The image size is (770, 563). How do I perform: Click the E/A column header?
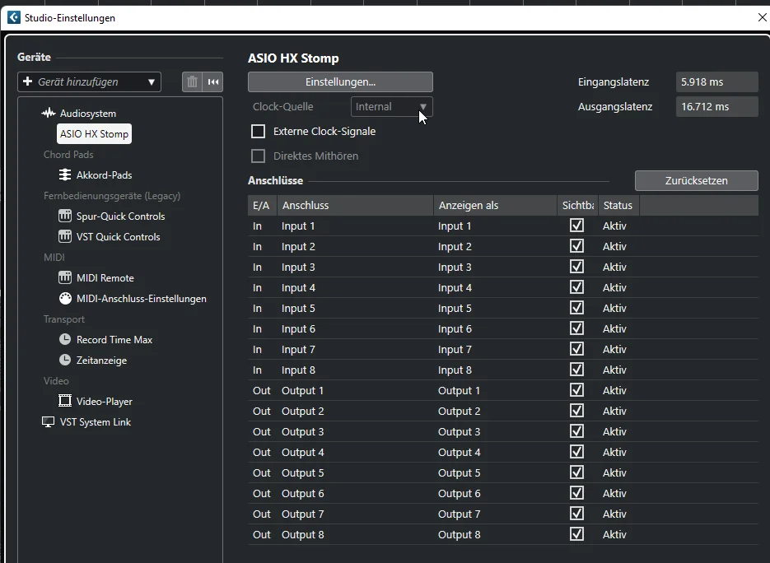click(262, 205)
